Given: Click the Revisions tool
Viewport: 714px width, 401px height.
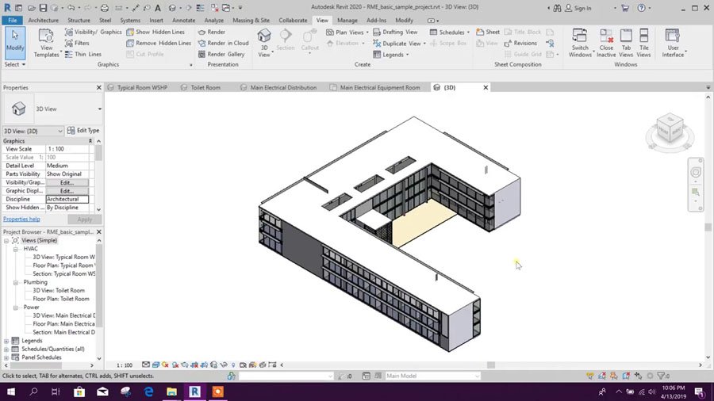Looking at the screenshot, I should (520, 44).
